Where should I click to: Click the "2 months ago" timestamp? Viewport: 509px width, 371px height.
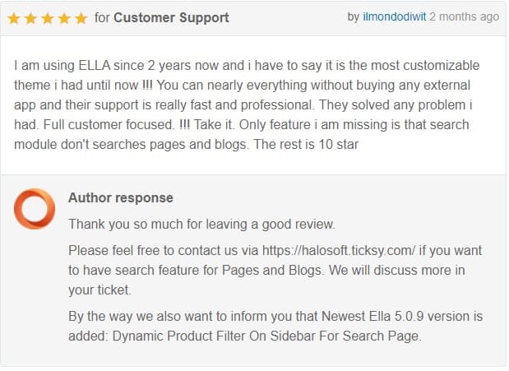pyautogui.click(x=465, y=17)
